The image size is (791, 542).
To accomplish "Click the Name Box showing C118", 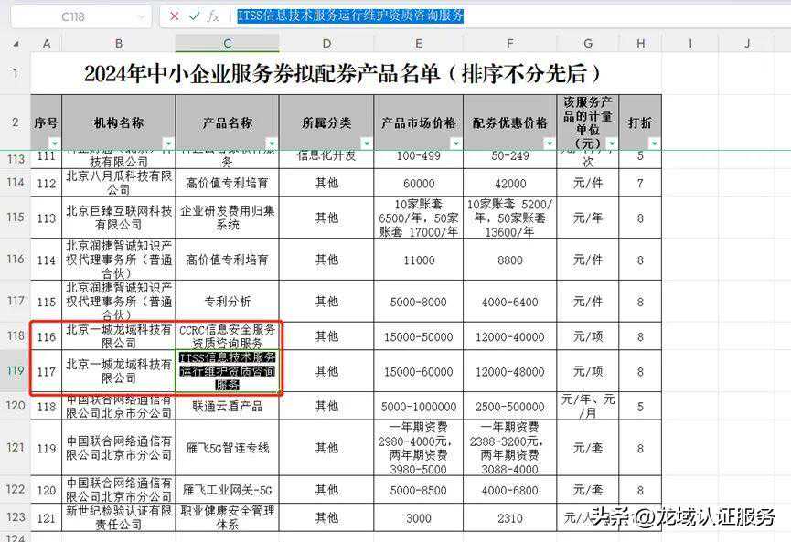I will [73, 16].
